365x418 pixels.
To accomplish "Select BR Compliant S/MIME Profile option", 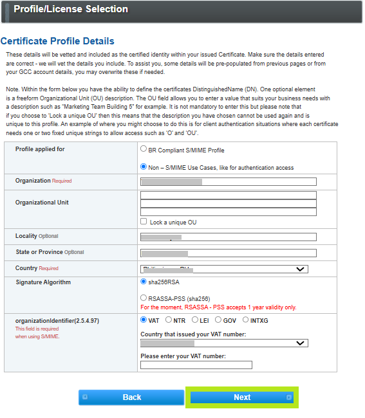I will (x=144, y=149).
